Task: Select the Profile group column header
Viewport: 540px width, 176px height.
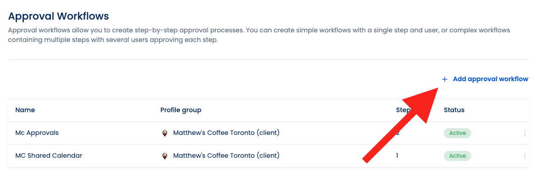Action: pos(181,110)
